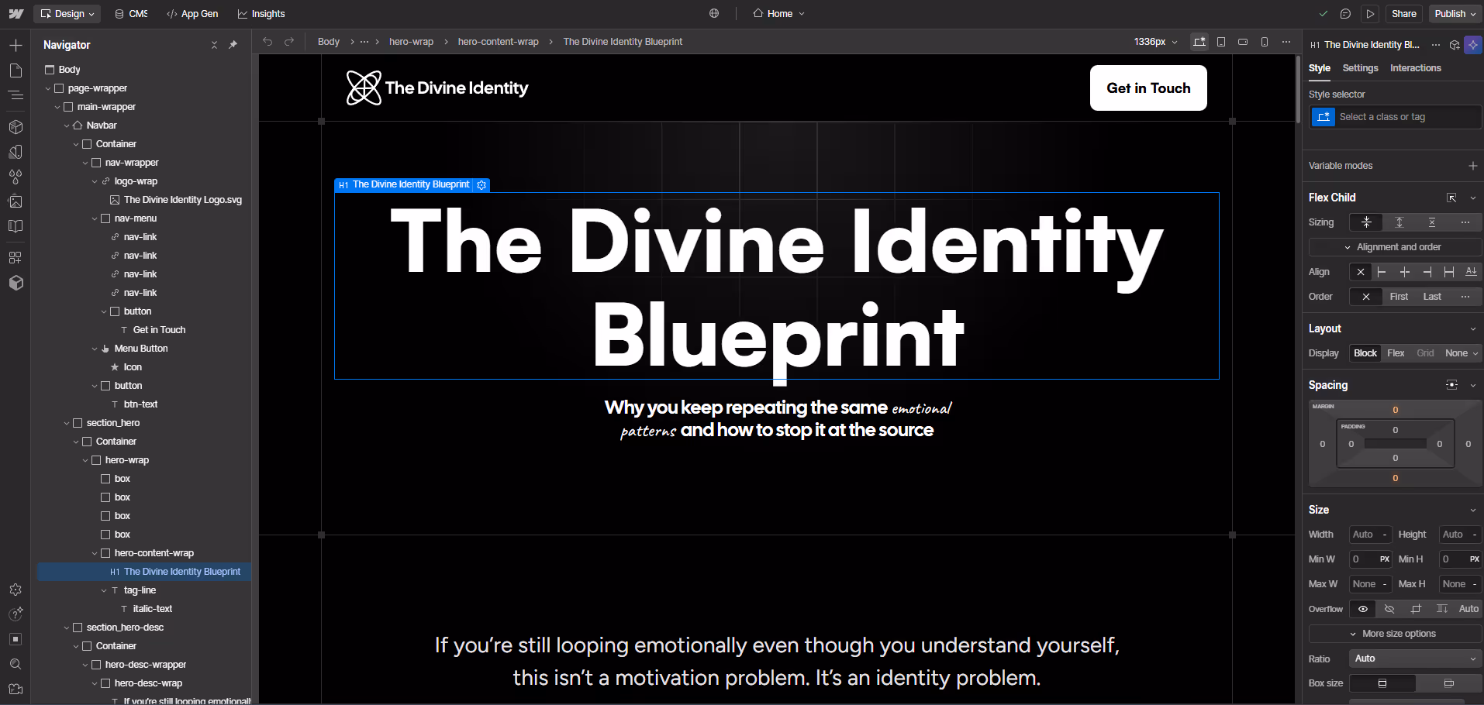Collapse the Layout section chevron
The image size is (1484, 705).
click(x=1473, y=329)
